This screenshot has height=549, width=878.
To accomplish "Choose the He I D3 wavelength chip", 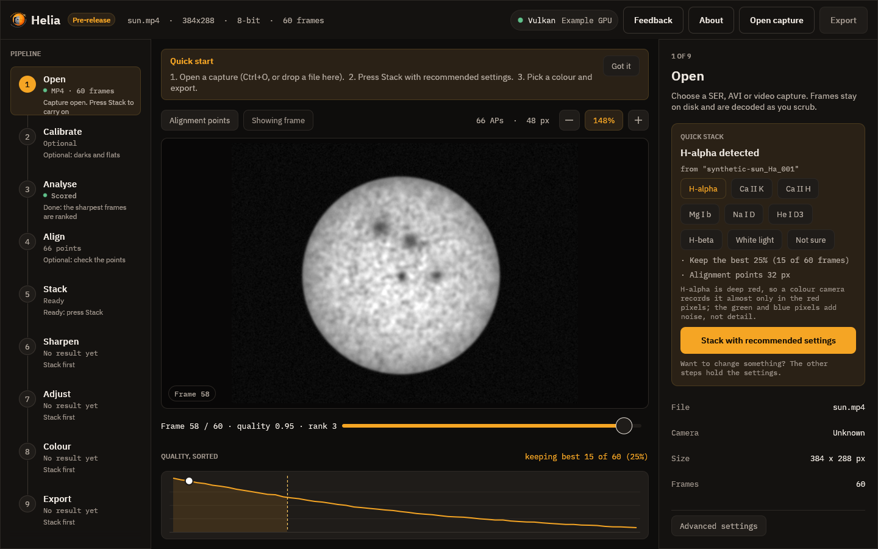I will [790, 214].
